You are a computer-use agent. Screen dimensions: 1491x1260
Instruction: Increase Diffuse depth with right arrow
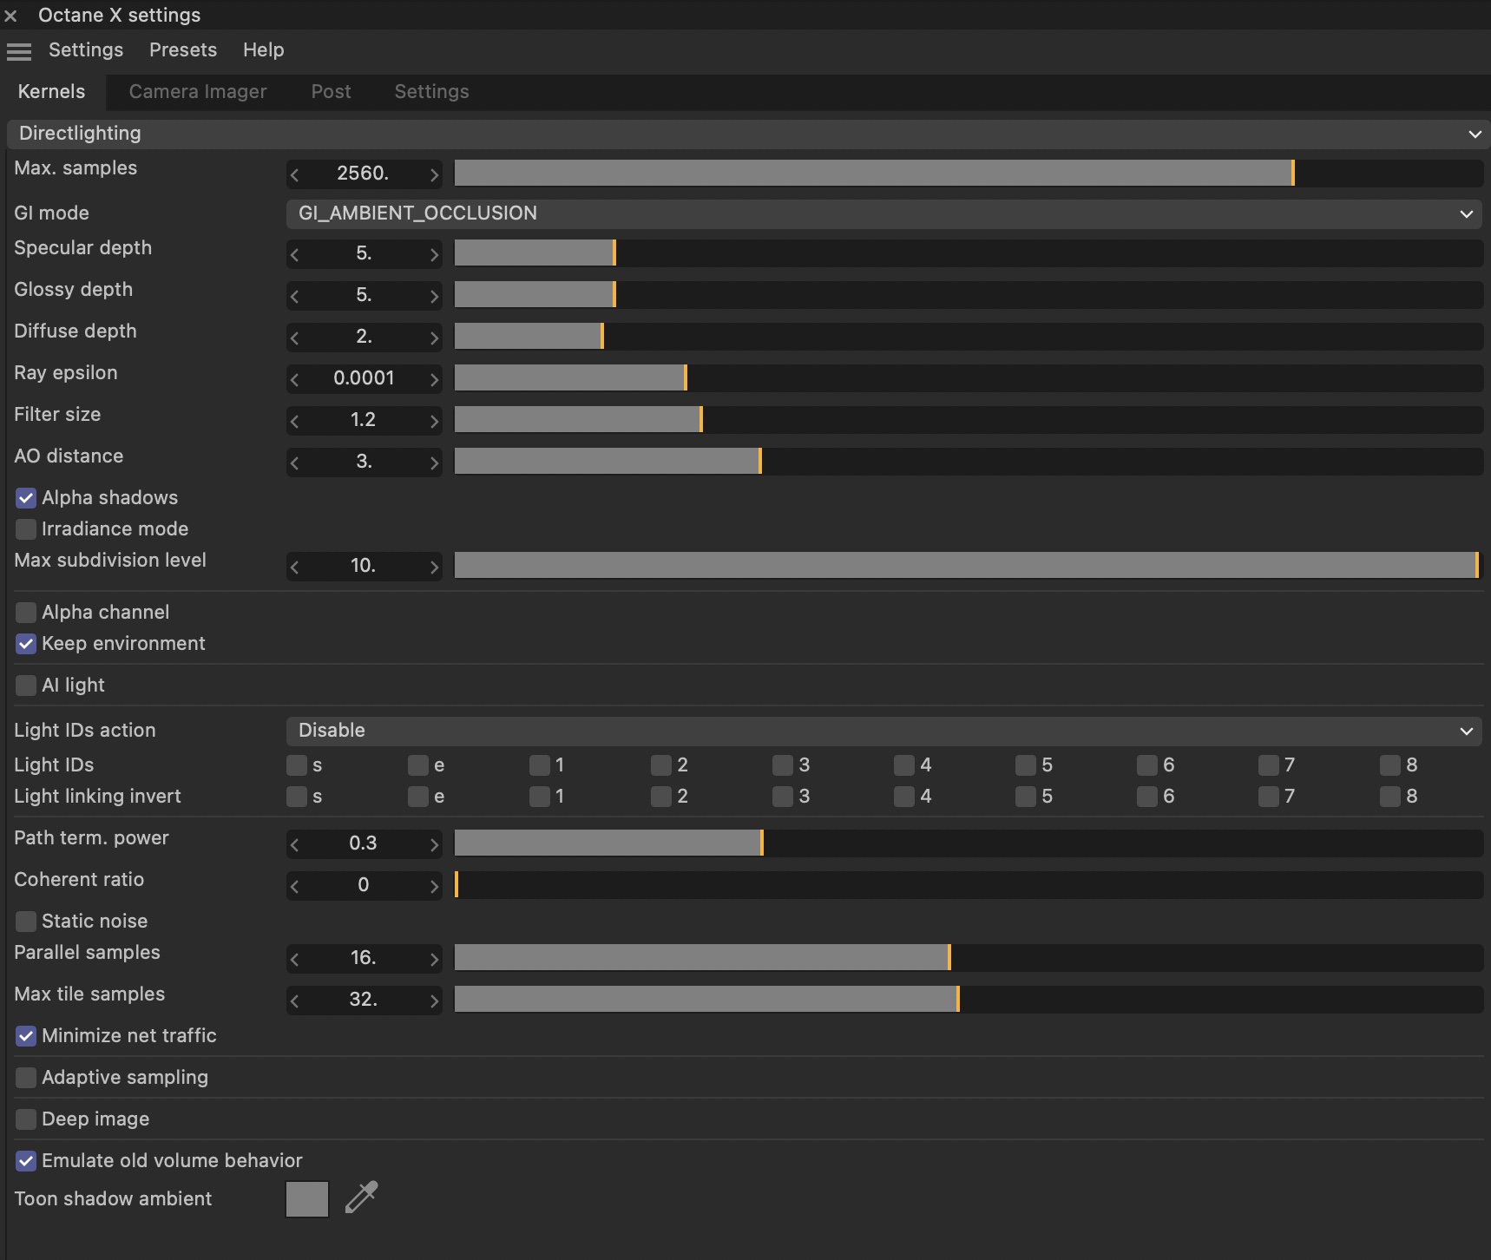(434, 338)
